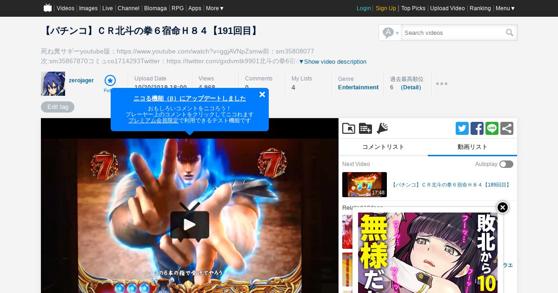Switch to the 動画リスト tab
558x293 pixels.
[x=472, y=147]
